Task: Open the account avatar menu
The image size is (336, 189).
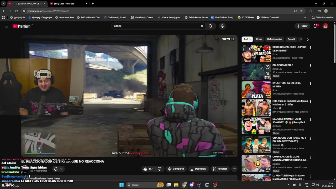Action: click(x=325, y=26)
